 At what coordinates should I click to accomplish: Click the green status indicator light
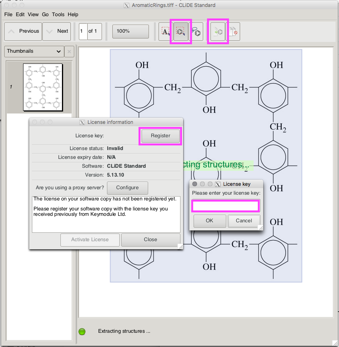click(x=82, y=331)
